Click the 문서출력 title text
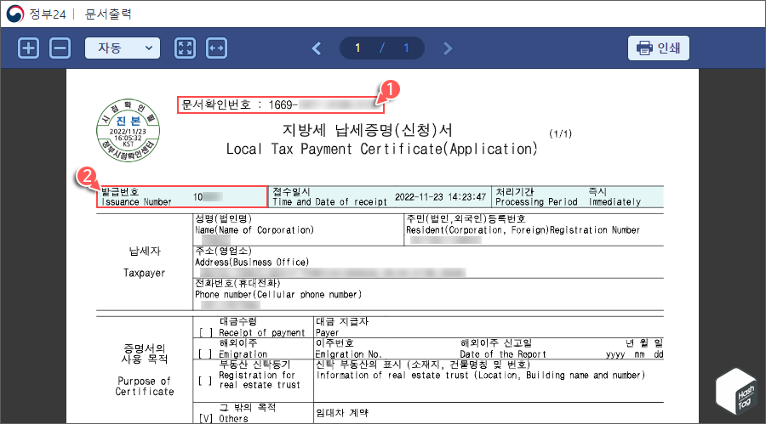The width and height of the screenshot is (766, 424). tap(108, 14)
